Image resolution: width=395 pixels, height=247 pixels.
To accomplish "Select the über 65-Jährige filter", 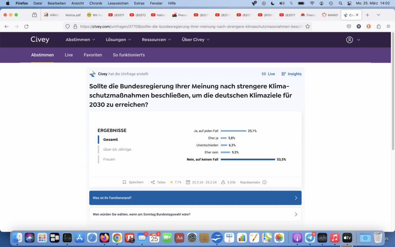I will [117, 149].
